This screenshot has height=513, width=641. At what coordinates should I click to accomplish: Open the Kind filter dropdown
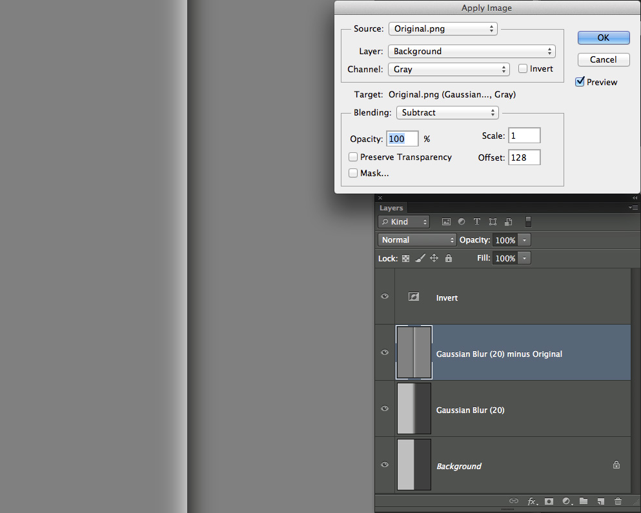click(404, 221)
